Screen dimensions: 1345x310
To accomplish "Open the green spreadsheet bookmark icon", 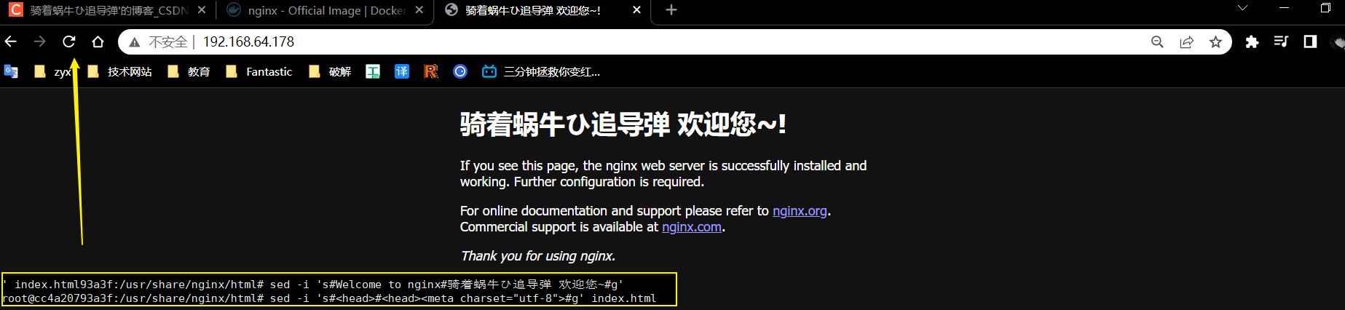I will coord(373,71).
